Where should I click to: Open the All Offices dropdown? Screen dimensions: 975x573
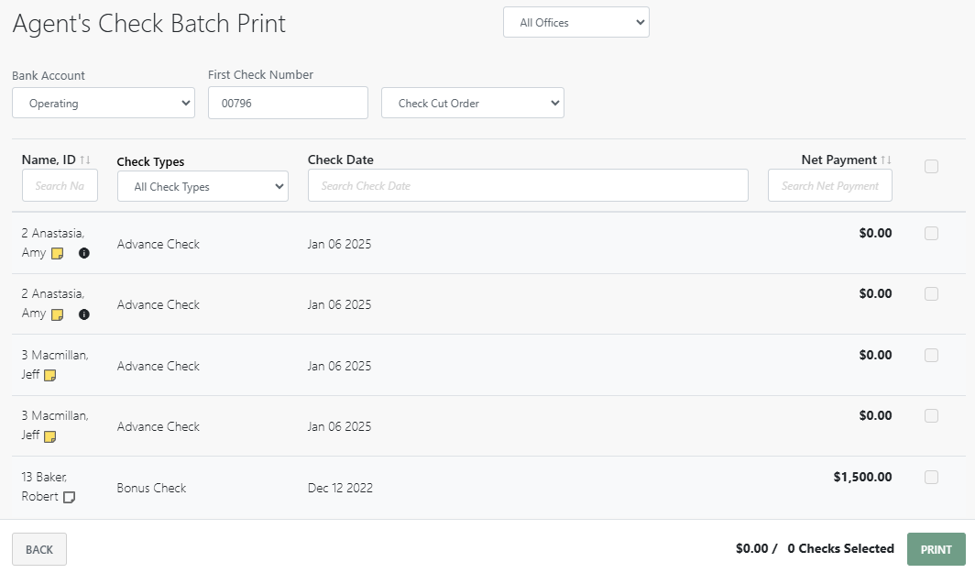click(575, 23)
